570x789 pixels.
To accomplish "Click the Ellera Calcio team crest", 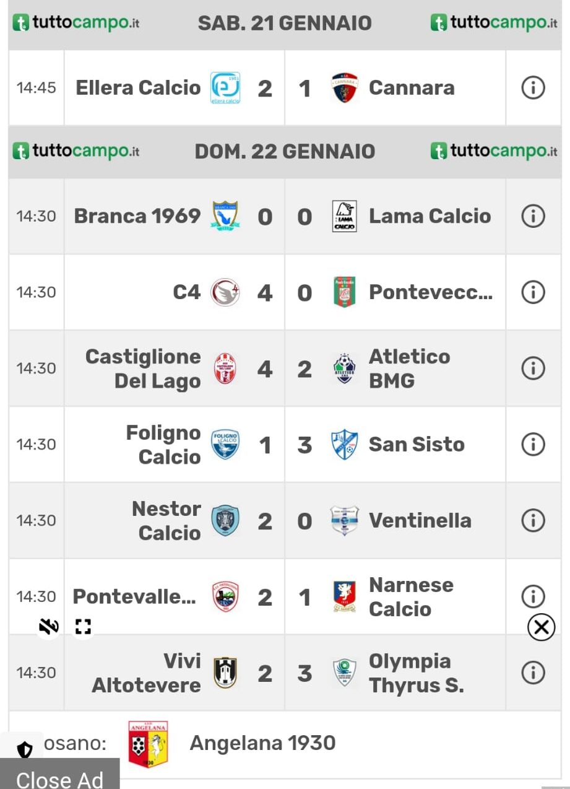I will coord(225,88).
